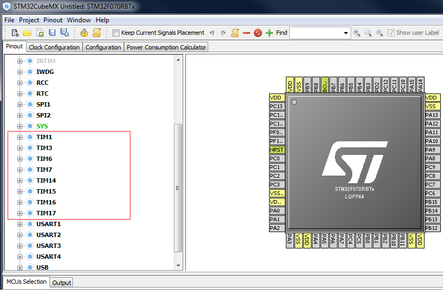Click the PA9 pin on the chip
Image resolution: width=443 pixels, height=293 pixels.
tap(432, 149)
